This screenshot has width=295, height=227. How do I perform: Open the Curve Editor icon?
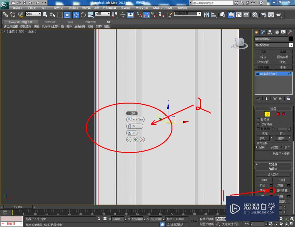[239, 14]
